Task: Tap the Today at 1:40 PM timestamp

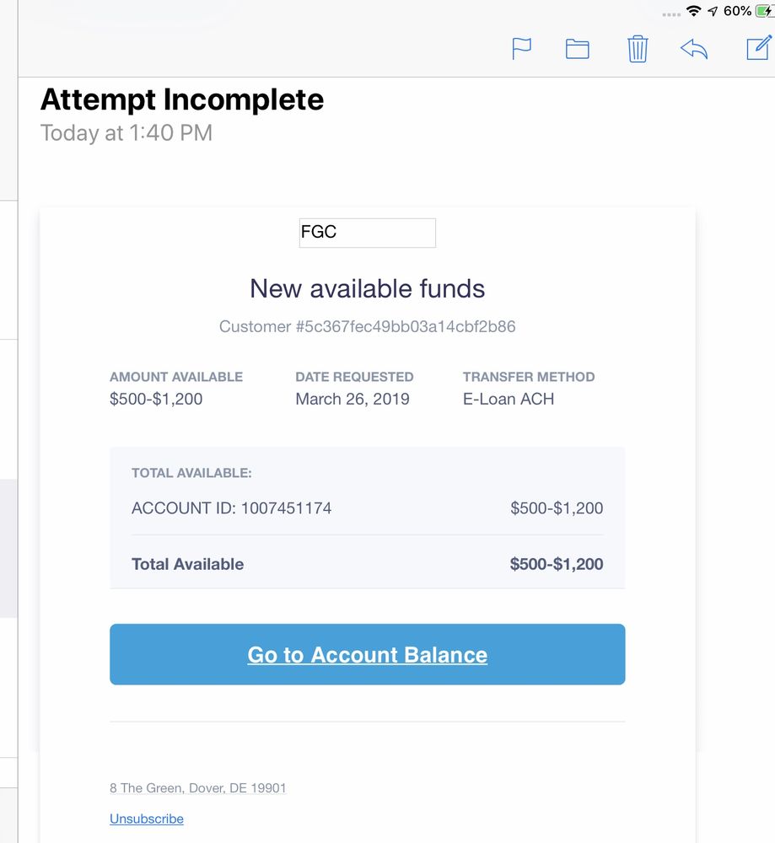Action: (126, 133)
